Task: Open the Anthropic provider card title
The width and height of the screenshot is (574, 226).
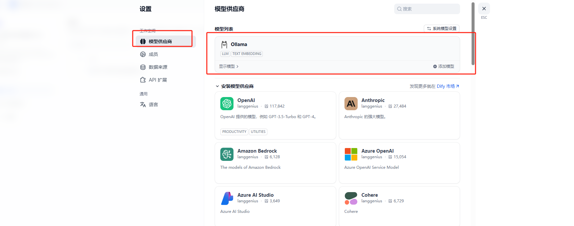Action: pyautogui.click(x=373, y=100)
